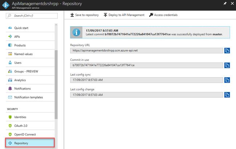Open Identities under Security
This screenshot has height=149, width=236.
(30, 117)
